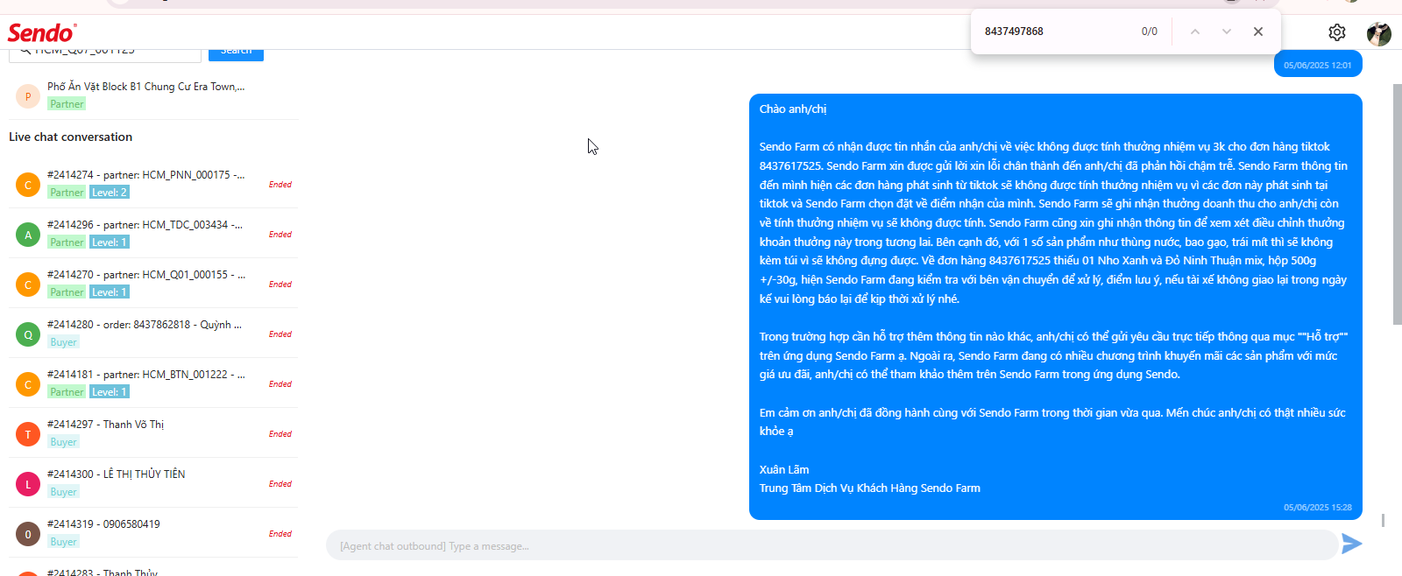Select Phố Ăn Vặt Block B1 partner result

153,95
